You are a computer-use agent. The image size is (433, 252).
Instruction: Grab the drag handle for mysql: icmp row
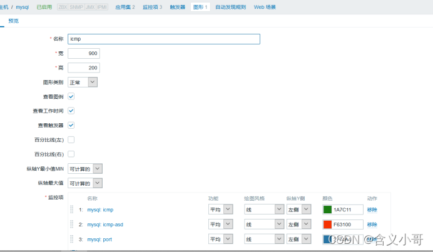coord(71,209)
